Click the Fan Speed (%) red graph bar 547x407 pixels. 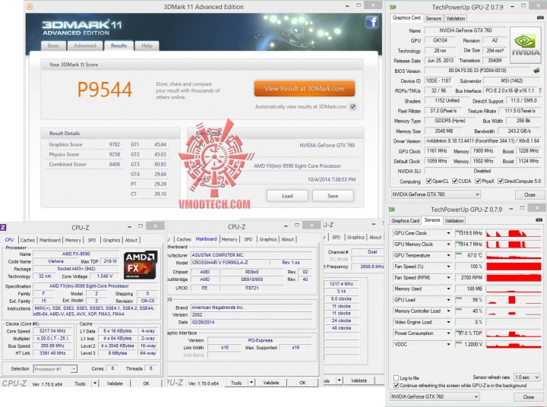(x=514, y=267)
